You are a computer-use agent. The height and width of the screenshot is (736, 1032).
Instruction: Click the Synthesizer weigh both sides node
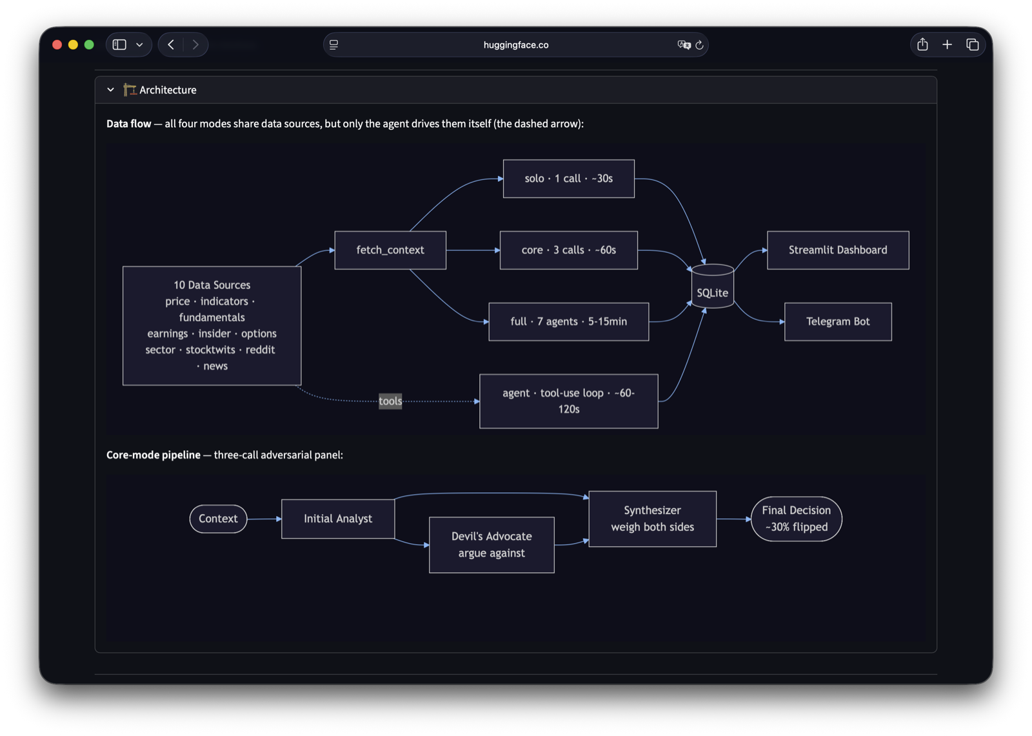pyautogui.click(x=652, y=519)
